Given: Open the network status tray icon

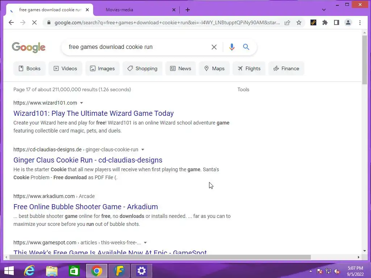Looking at the screenshot, I should click(328, 271).
